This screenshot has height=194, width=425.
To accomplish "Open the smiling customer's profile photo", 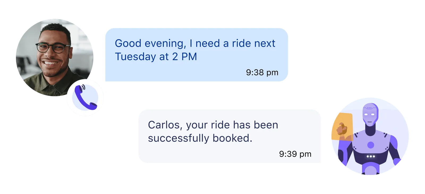I will [54, 58].
